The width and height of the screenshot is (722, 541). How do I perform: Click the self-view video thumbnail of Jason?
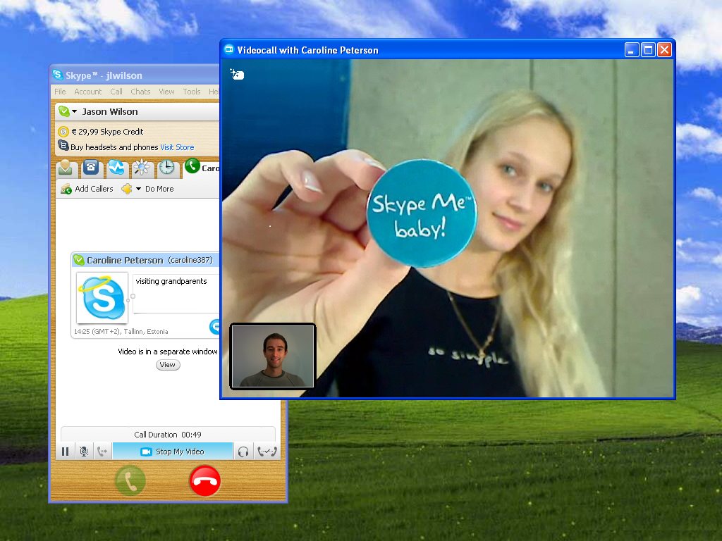(x=273, y=356)
